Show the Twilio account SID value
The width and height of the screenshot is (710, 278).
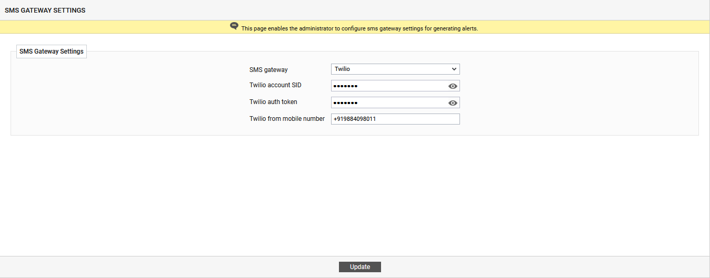point(453,86)
